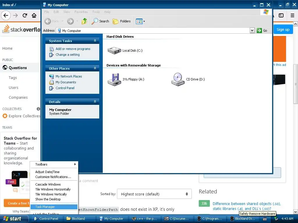Image resolution: width=298 pixels, height=223 pixels.
Task: Open the browser hamburger menu
Action: 292,15
